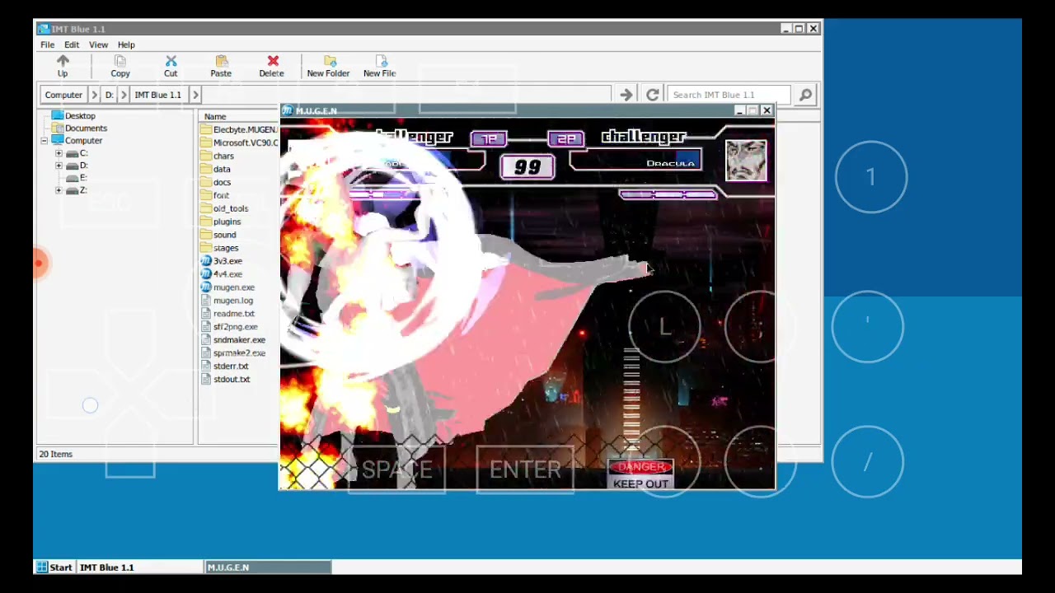The image size is (1055, 593).
Task: Collapse the Computer tree node
Action: pyautogui.click(x=45, y=141)
